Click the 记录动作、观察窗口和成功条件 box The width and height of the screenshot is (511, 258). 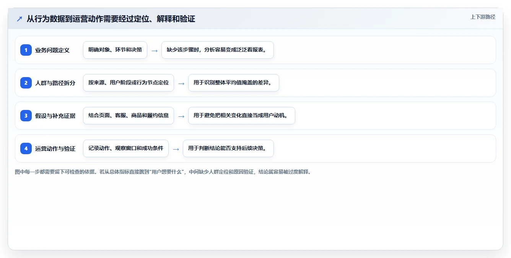click(126, 148)
